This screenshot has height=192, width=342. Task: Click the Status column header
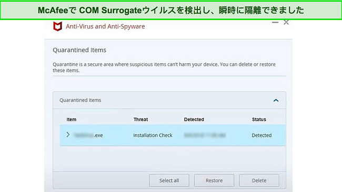(x=259, y=119)
